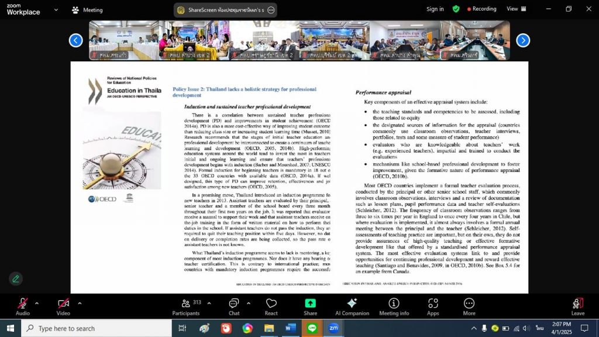Unmute the microphone with Audio button

[x=23, y=307]
